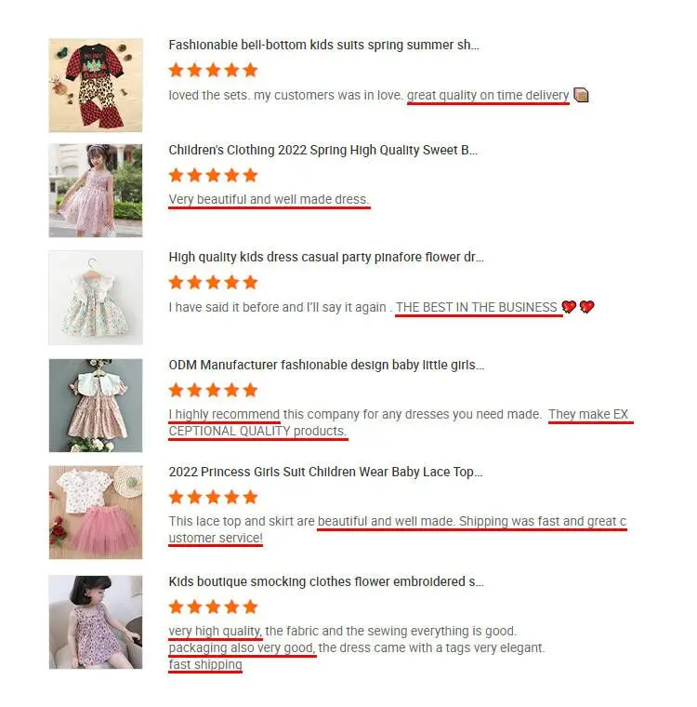
Task: Click star rating under 'ODM Manufacturer' title
Action: pos(213,390)
